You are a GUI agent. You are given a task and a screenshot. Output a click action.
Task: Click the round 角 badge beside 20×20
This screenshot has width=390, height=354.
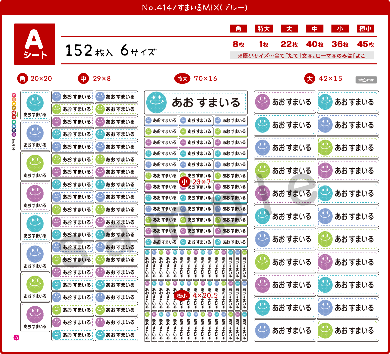tap(23, 79)
